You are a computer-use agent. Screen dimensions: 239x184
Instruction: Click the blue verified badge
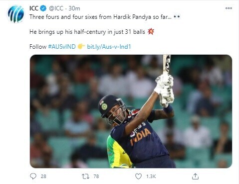pyautogui.click(x=43, y=8)
